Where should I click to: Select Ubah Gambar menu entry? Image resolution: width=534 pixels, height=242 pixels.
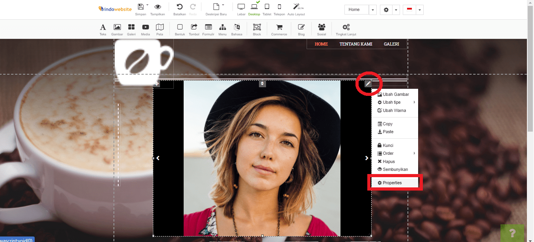point(395,94)
